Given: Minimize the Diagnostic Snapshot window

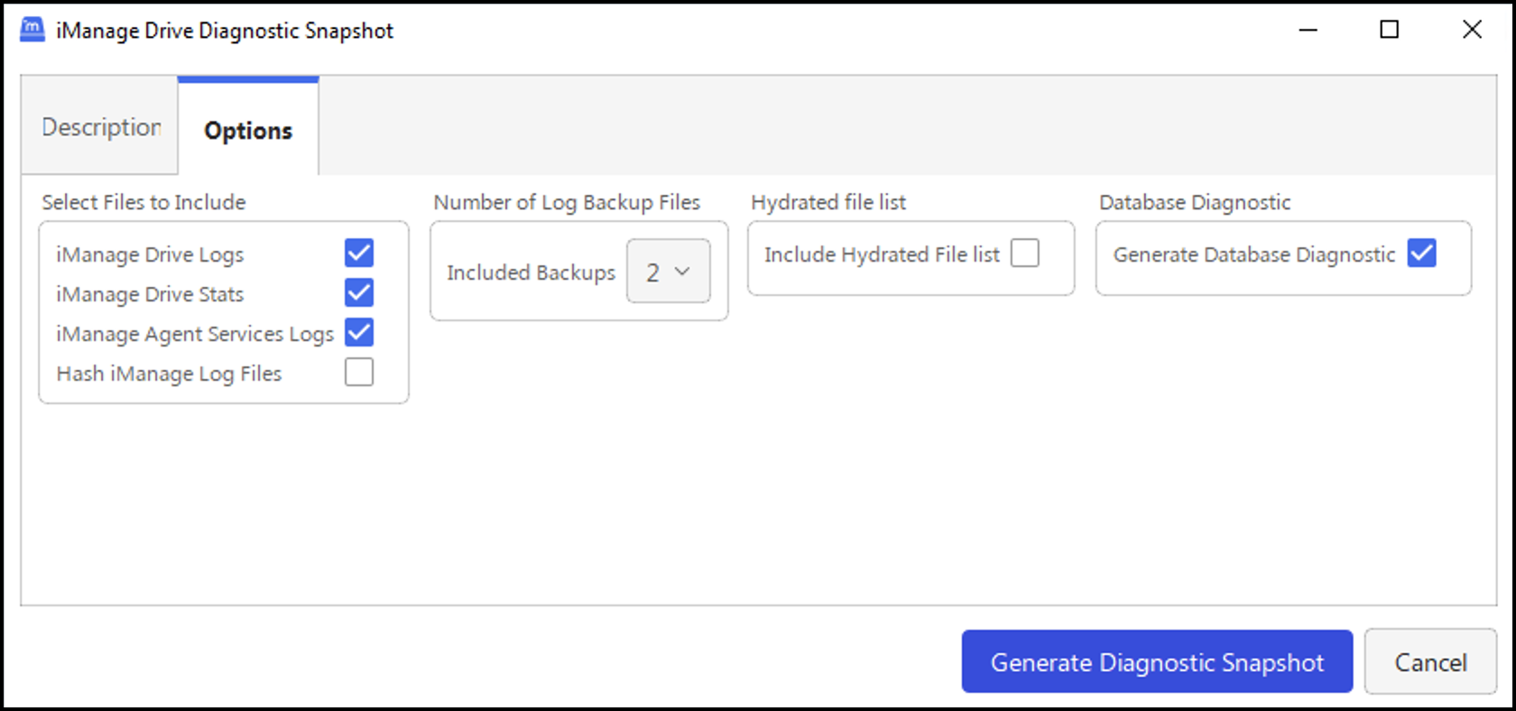Looking at the screenshot, I should pyautogui.click(x=1308, y=30).
